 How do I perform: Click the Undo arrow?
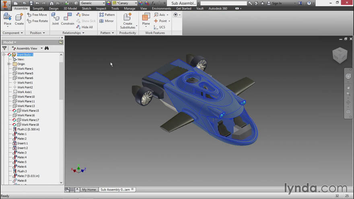click(x=37, y=3)
